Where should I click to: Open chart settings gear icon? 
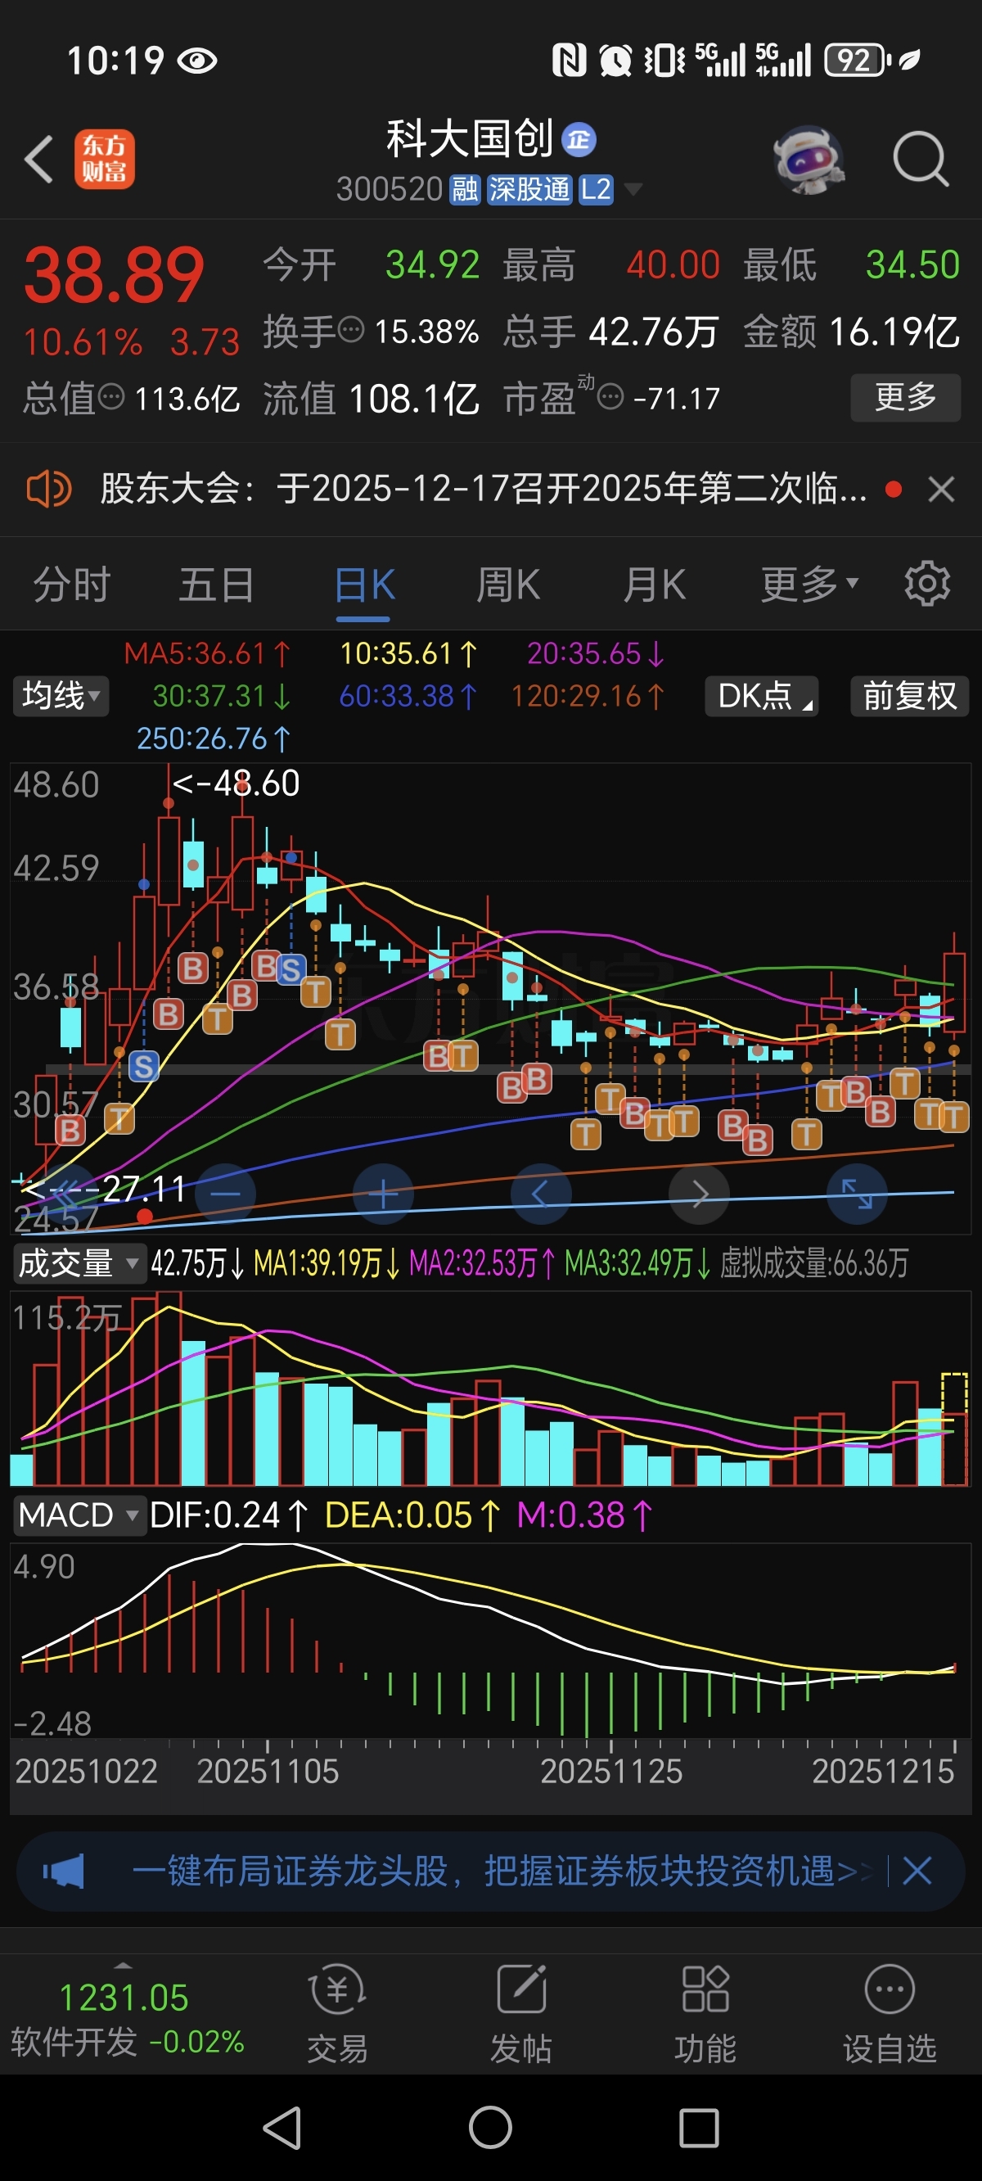coord(927,584)
